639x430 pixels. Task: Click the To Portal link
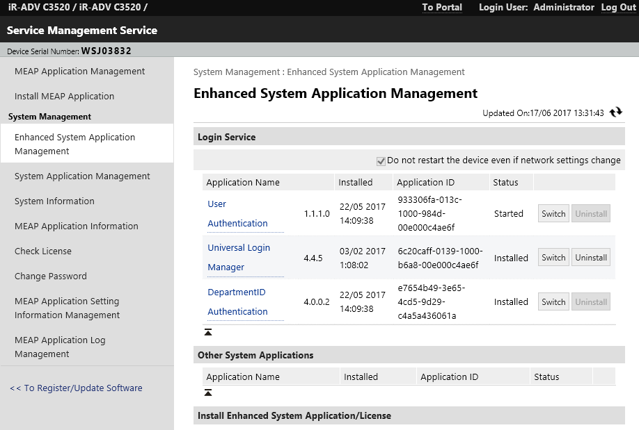(x=442, y=8)
